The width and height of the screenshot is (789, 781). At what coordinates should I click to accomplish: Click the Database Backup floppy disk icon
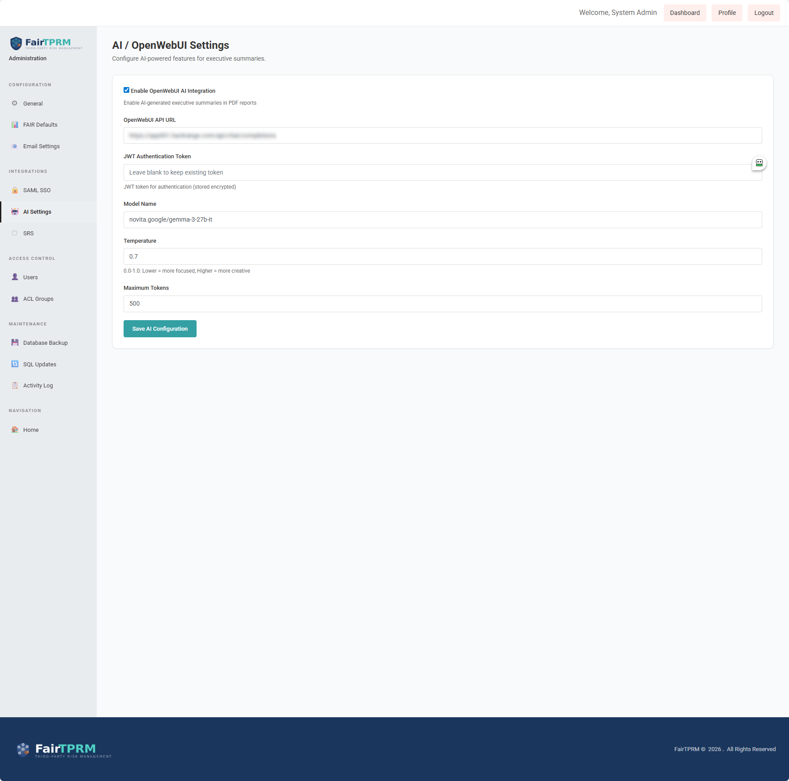coord(15,343)
